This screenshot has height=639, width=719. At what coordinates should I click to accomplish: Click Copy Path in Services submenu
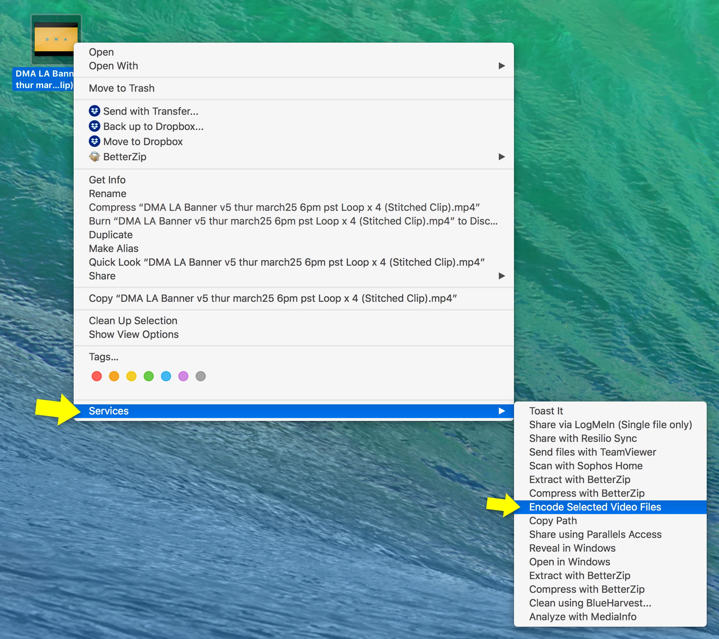[553, 521]
